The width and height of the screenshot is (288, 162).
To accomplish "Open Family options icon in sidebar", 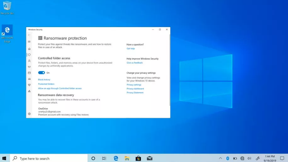I will [x=29, y=91].
